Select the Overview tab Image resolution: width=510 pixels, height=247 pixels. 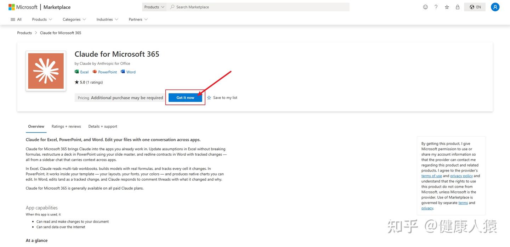(x=36, y=127)
